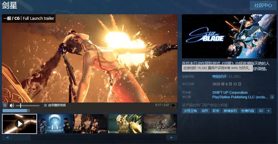Open 特别好评 user reviews link
The height and width of the screenshot is (144, 278).
pos(219,77)
